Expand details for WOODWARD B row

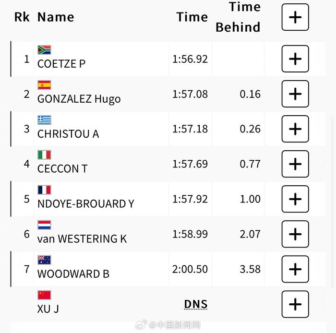[295, 269]
